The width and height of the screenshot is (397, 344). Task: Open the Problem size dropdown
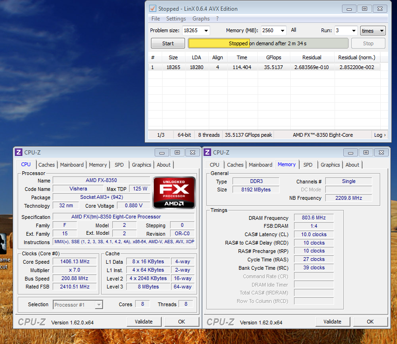click(x=206, y=31)
